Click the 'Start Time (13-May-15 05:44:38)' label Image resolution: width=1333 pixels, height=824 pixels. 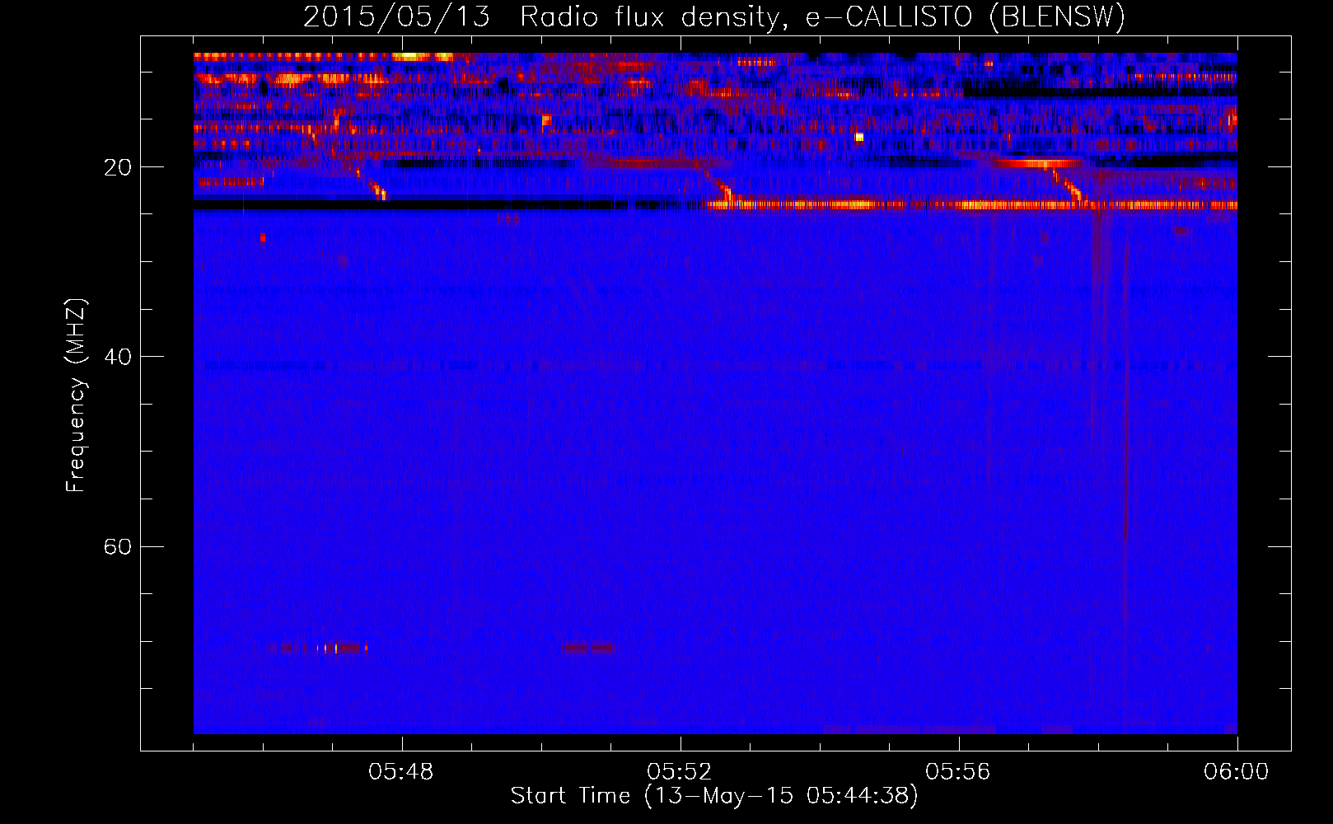(714, 796)
